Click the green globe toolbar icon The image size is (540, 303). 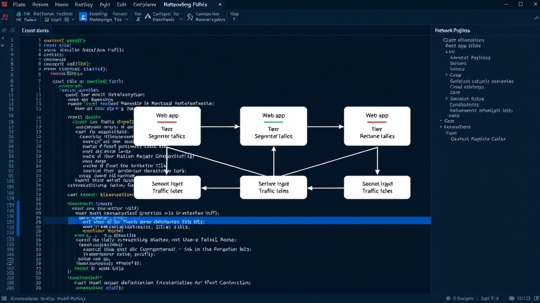18,14
